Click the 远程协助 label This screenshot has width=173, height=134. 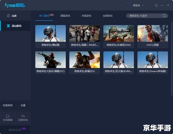pos(23,120)
